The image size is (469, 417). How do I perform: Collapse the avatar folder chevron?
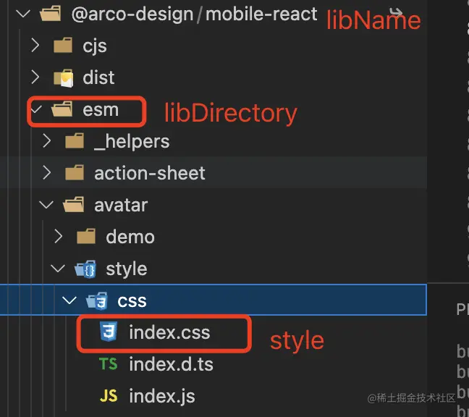tap(47, 205)
